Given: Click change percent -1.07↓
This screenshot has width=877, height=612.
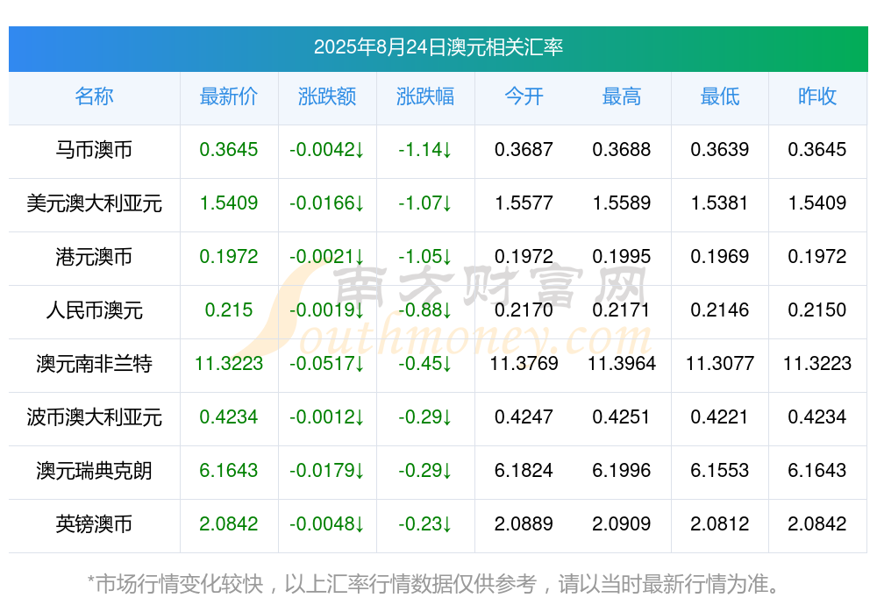Looking at the screenshot, I should (425, 203).
